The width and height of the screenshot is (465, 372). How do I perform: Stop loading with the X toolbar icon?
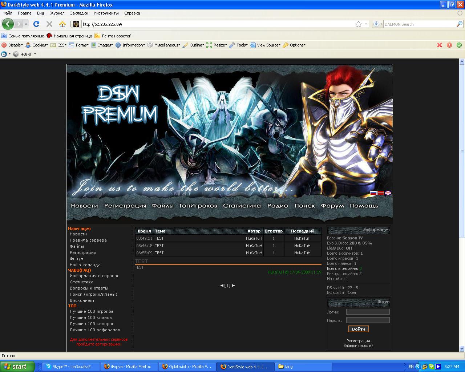point(49,24)
